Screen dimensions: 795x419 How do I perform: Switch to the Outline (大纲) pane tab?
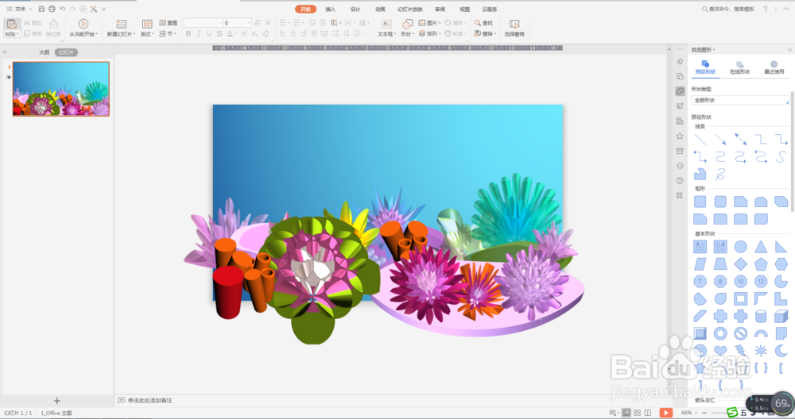pyautogui.click(x=44, y=52)
